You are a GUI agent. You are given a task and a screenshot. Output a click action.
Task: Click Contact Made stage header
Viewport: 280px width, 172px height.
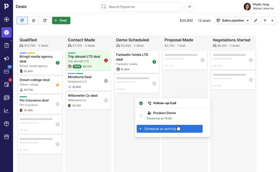point(82,40)
